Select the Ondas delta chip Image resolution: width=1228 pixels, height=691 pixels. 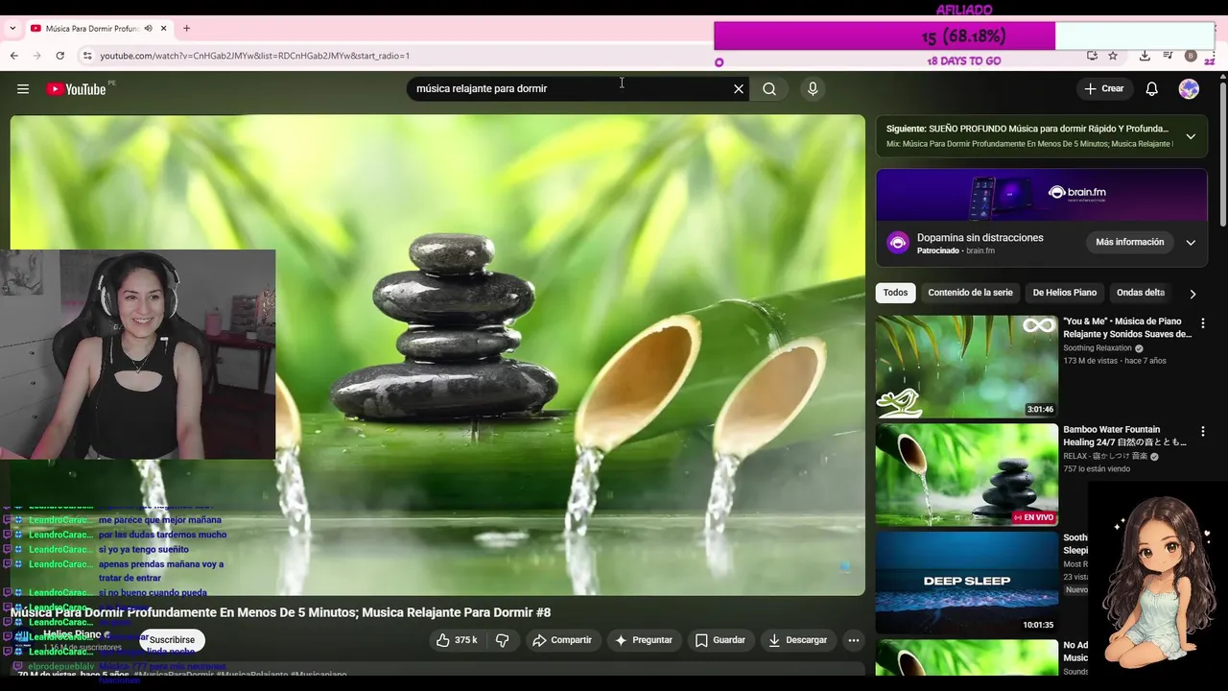(x=1141, y=293)
